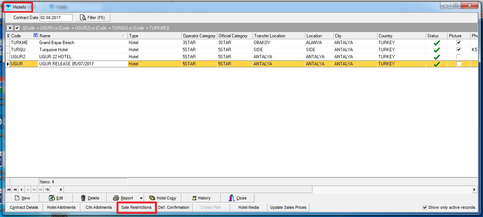Click Edit to modify selected hotel
The height and width of the screenshot is (217, 483).
click(x=56, y=198)
